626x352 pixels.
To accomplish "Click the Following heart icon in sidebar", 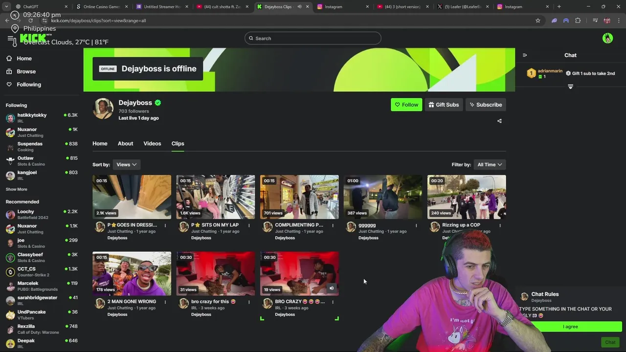I will [x=9, y=85].
